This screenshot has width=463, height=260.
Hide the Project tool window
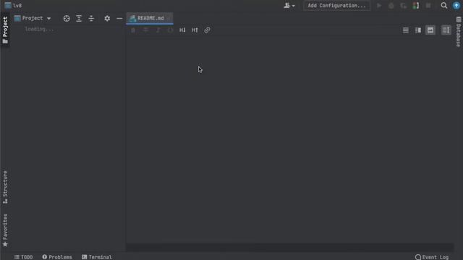pos(119,18)
